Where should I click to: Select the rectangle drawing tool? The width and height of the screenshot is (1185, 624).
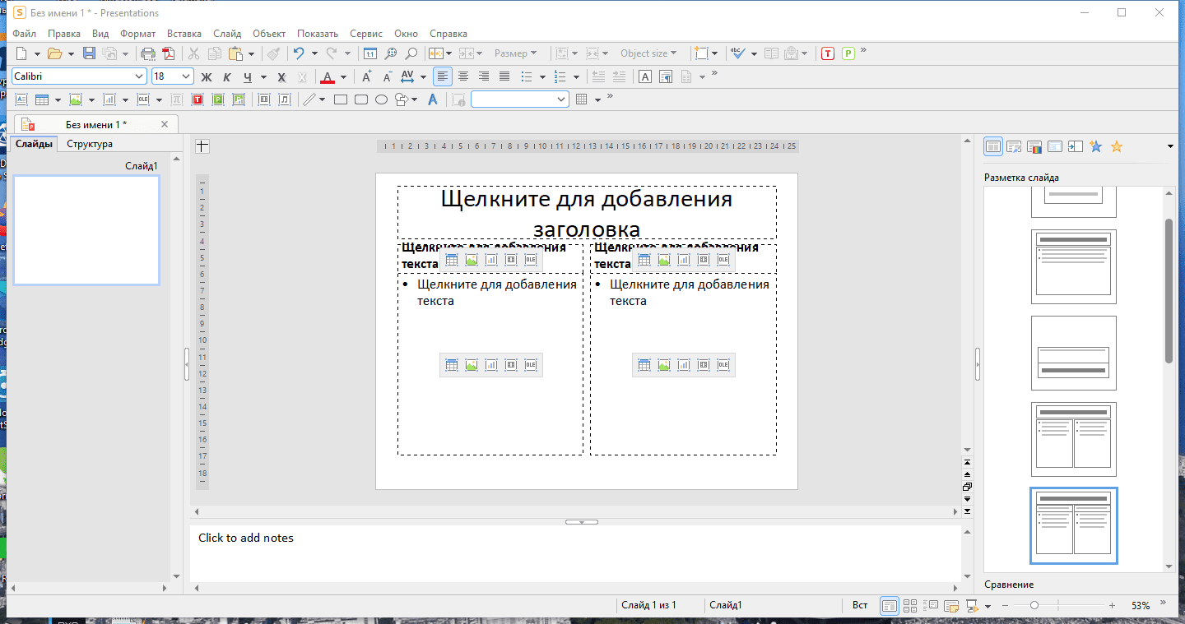(x=340, y=99)
